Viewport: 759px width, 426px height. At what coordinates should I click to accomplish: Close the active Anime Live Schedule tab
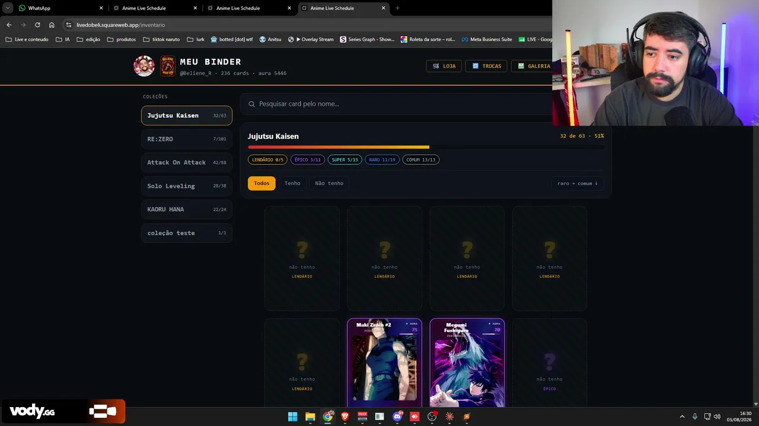point(383,8)
